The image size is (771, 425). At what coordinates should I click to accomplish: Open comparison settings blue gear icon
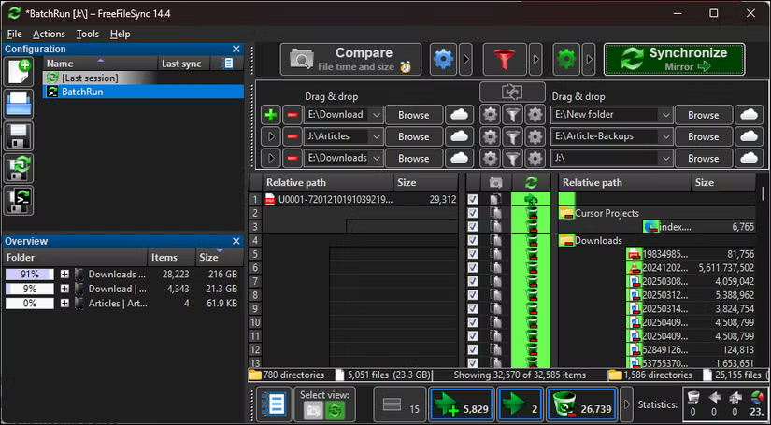click(x=443, y=60)
